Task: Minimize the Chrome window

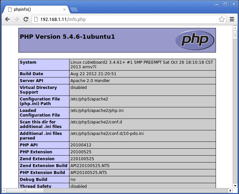Action: point(217,4)
